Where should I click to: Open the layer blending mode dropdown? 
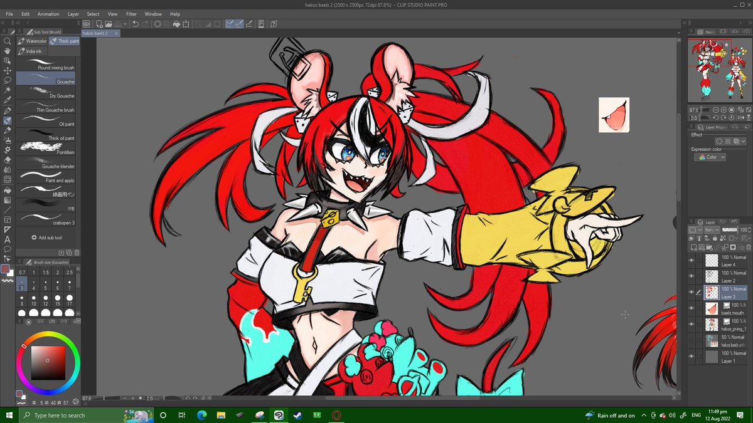point(712,230)
